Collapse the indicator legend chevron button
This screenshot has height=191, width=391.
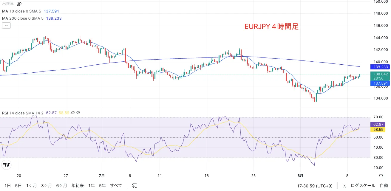click(x=6, y=26)
